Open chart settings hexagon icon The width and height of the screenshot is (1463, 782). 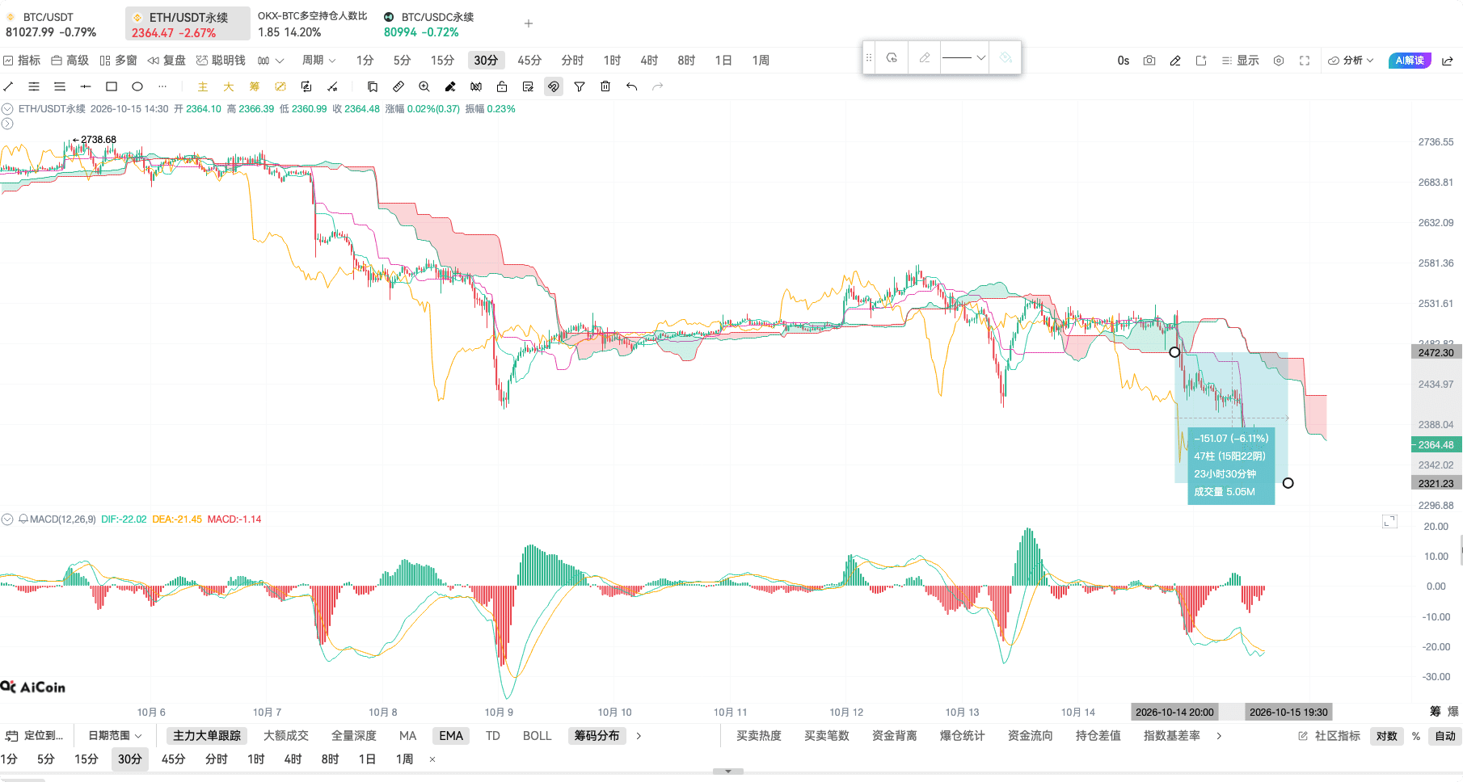coord(1279,61)
